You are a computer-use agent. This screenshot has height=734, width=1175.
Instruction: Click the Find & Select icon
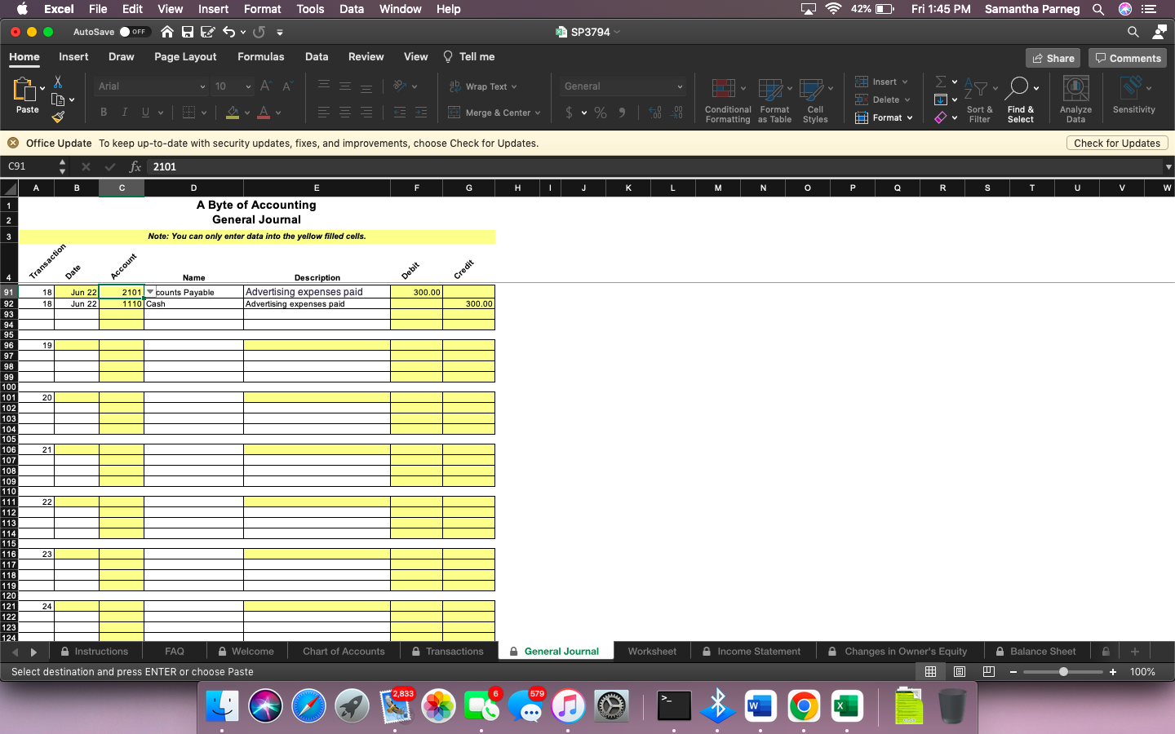point(1020,99)
